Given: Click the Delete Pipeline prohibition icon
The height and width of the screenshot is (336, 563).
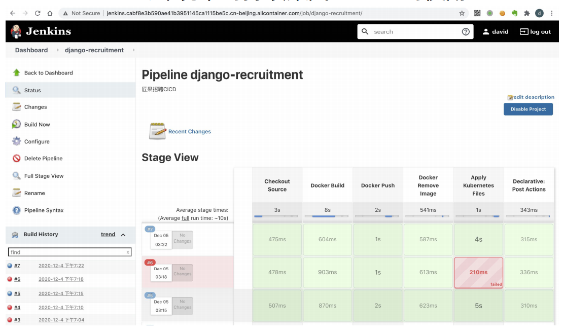Looking at the screenshot, I should 16,159.
